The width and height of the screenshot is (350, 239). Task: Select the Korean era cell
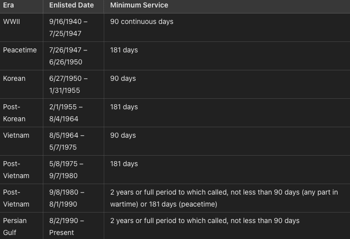[14, 79]
